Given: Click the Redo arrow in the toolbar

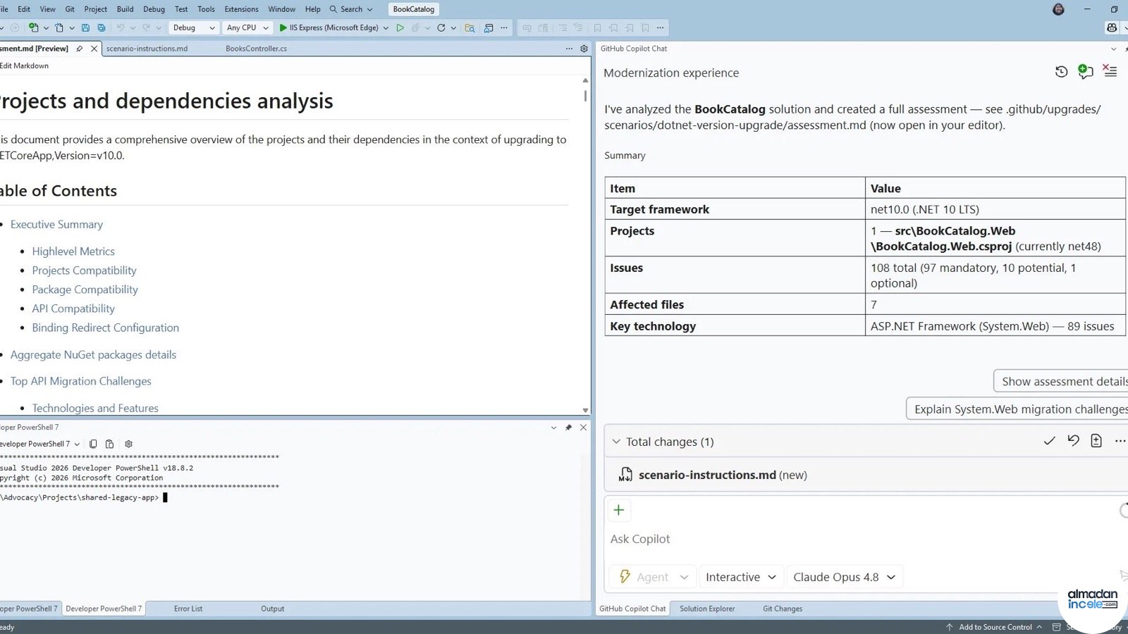Looking at the screenshot, I should coord(147,27).
